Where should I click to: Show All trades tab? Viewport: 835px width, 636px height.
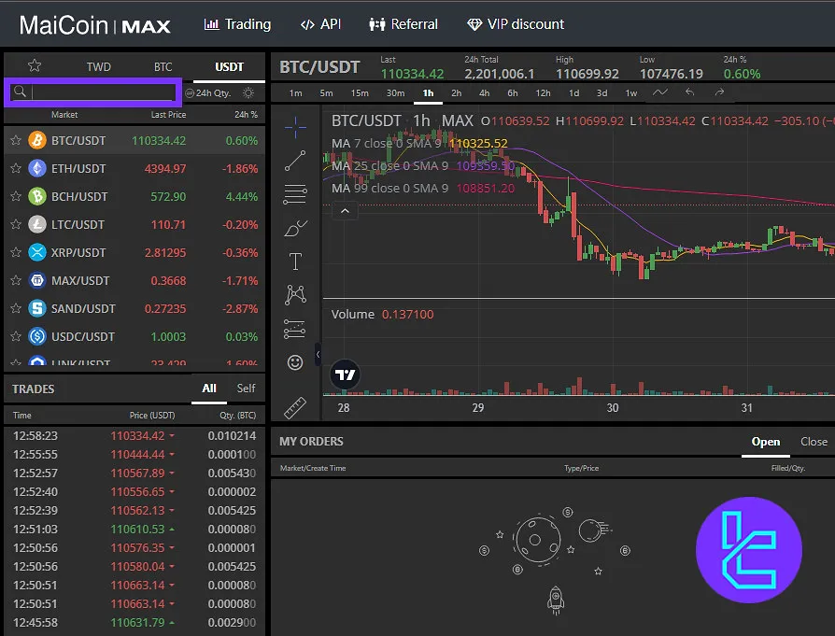209,389
